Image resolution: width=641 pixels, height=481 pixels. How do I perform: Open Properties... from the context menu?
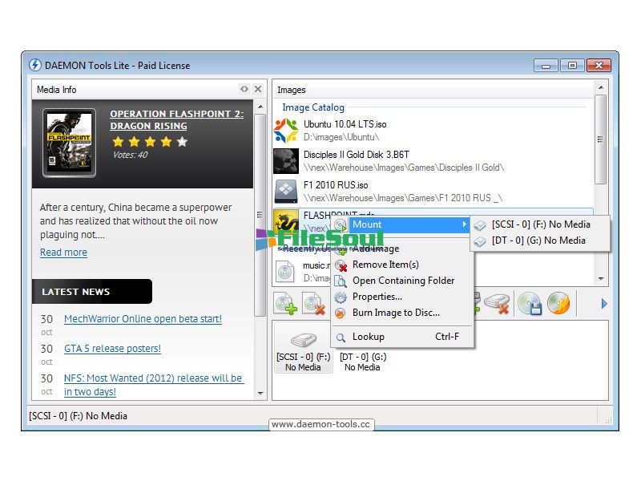point(377,297)
